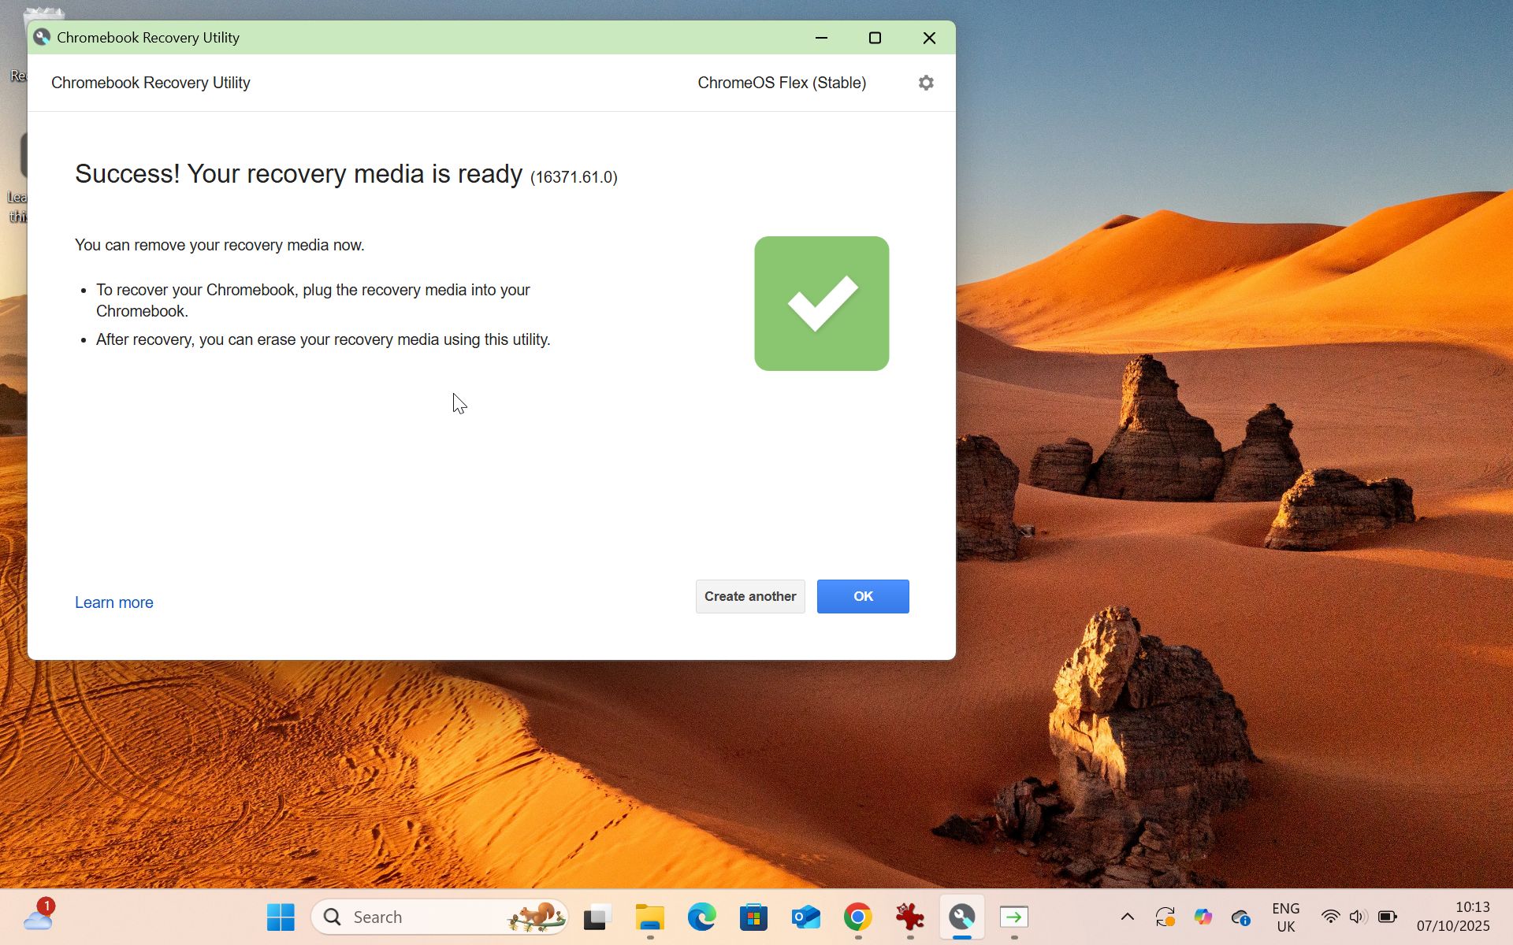Open File Explorer from the taskbar
This screenshot has width=1513, height=945.
tap(649, 917)
